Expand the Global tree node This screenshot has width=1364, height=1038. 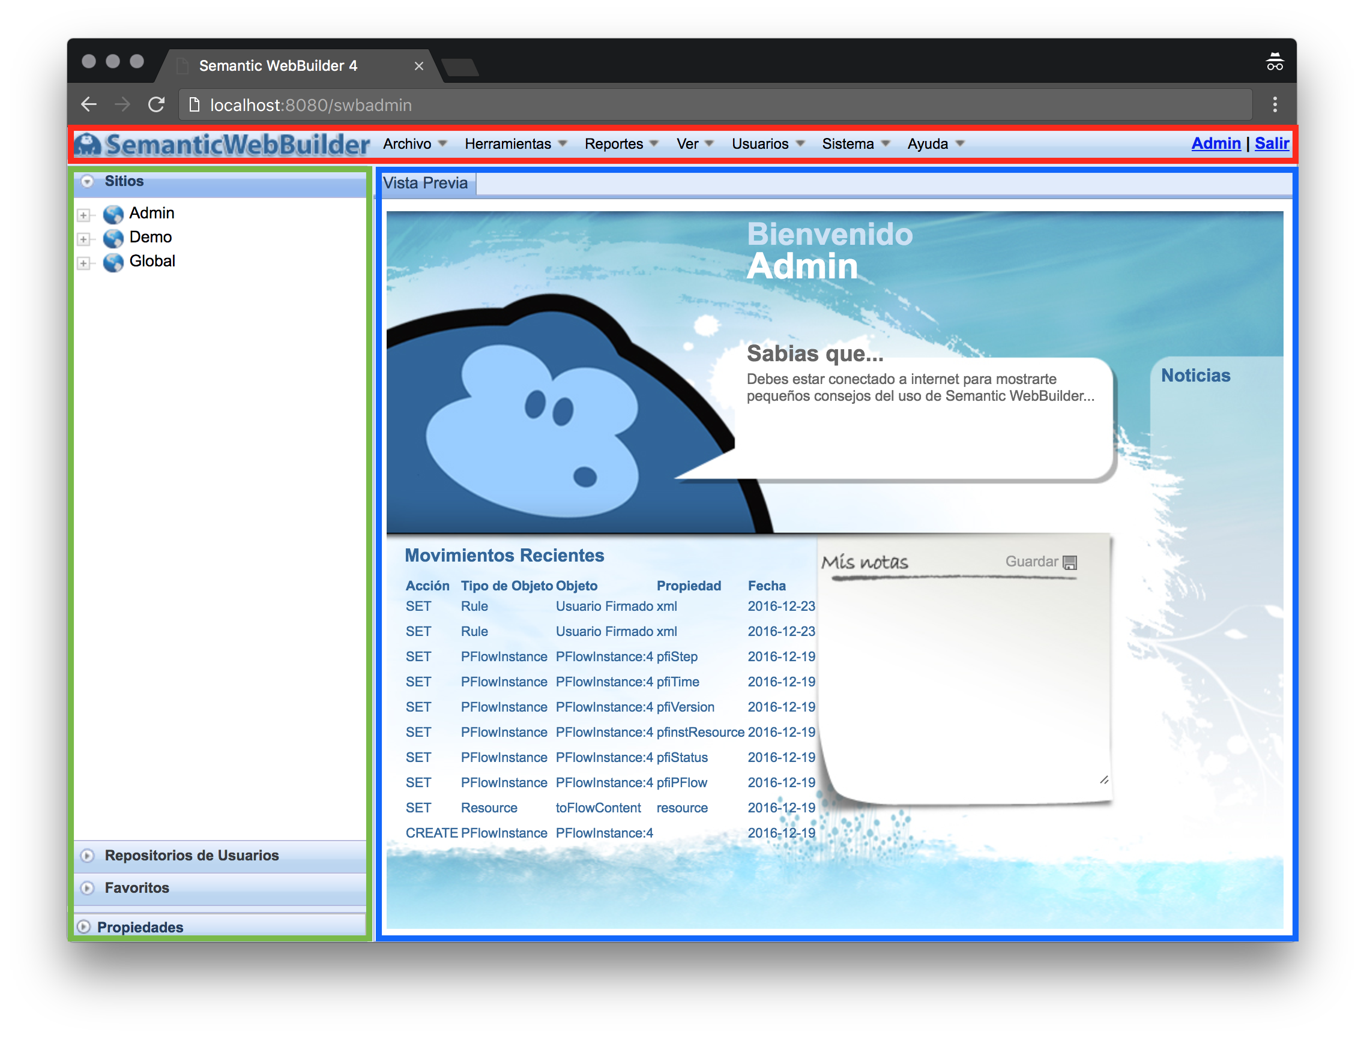pos(83,263)
